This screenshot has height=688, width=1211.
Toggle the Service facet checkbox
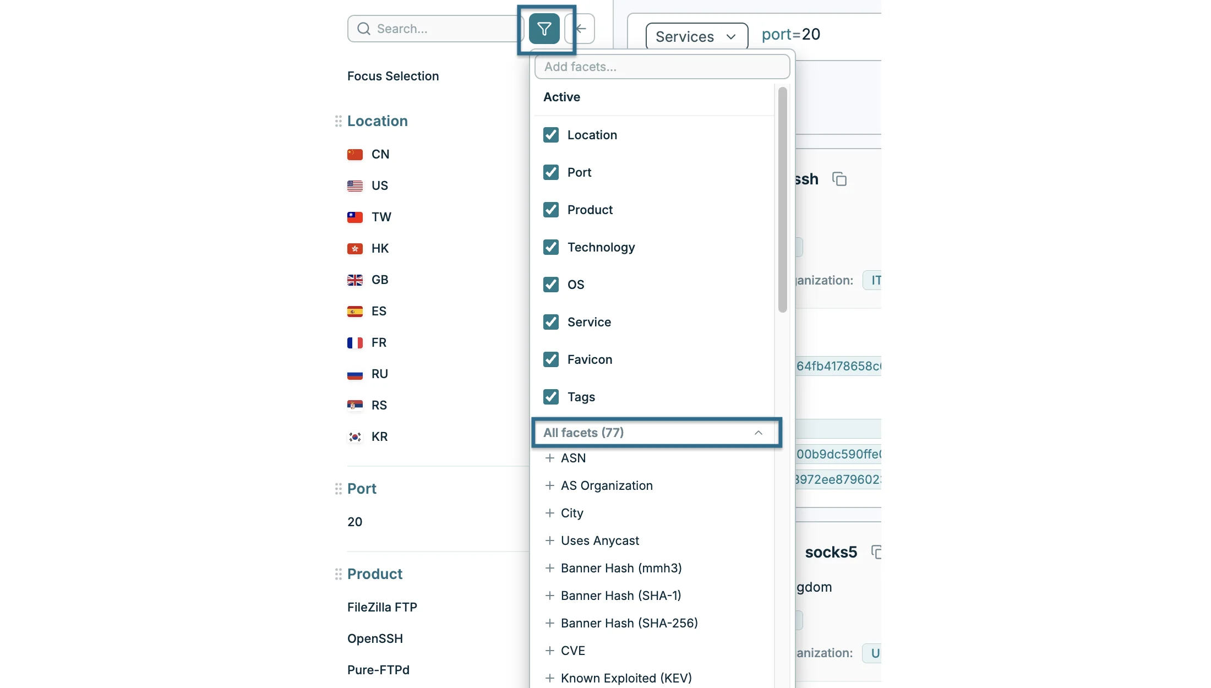(551, 322)
